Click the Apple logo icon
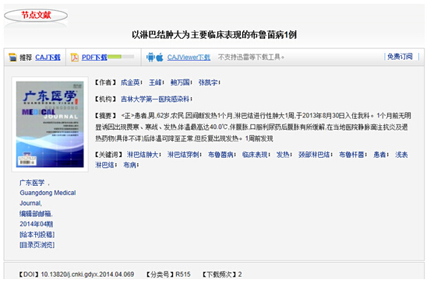Viewport: 427px width, 283px height. (160, 58)
